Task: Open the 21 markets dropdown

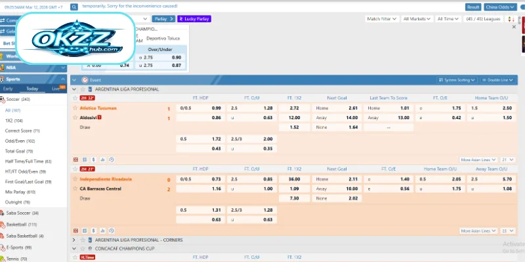Action: [507, 160]
